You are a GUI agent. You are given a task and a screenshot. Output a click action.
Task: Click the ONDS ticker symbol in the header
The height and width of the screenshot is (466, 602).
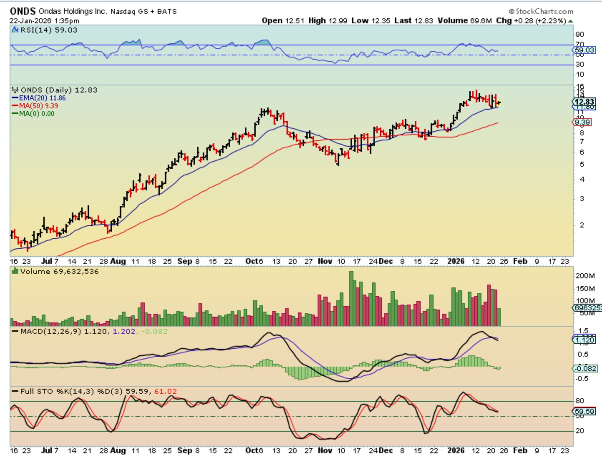[23, 11]
